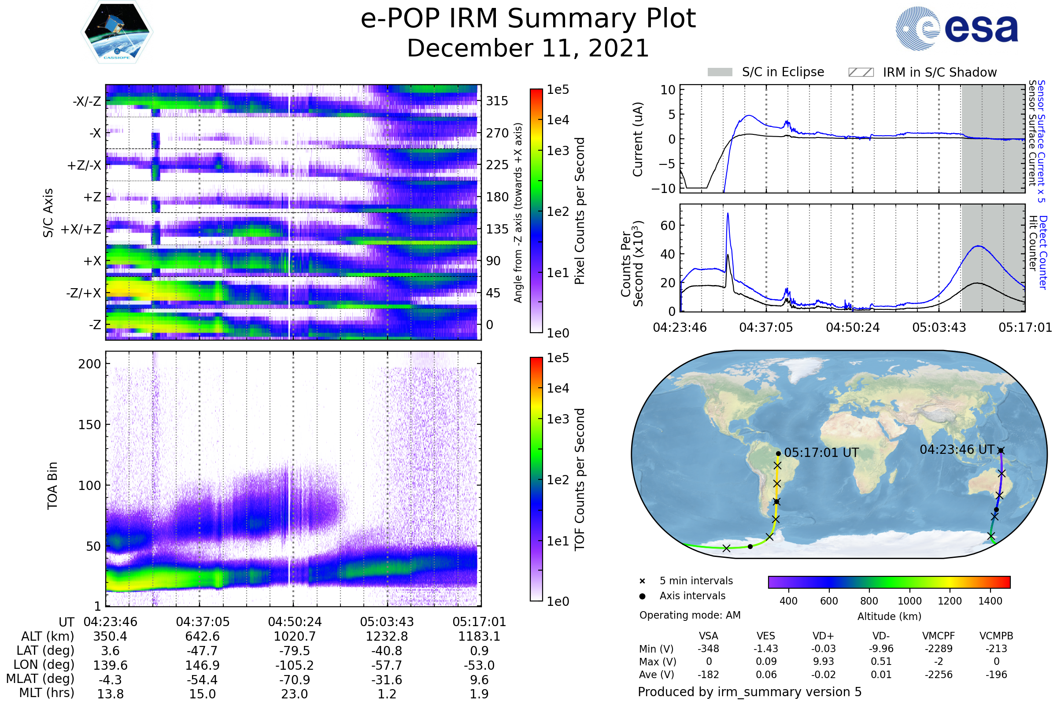Click the gray S/C in Eclipse legend swatch
This screenshot has height=705, width=1057.
point(720,72)
